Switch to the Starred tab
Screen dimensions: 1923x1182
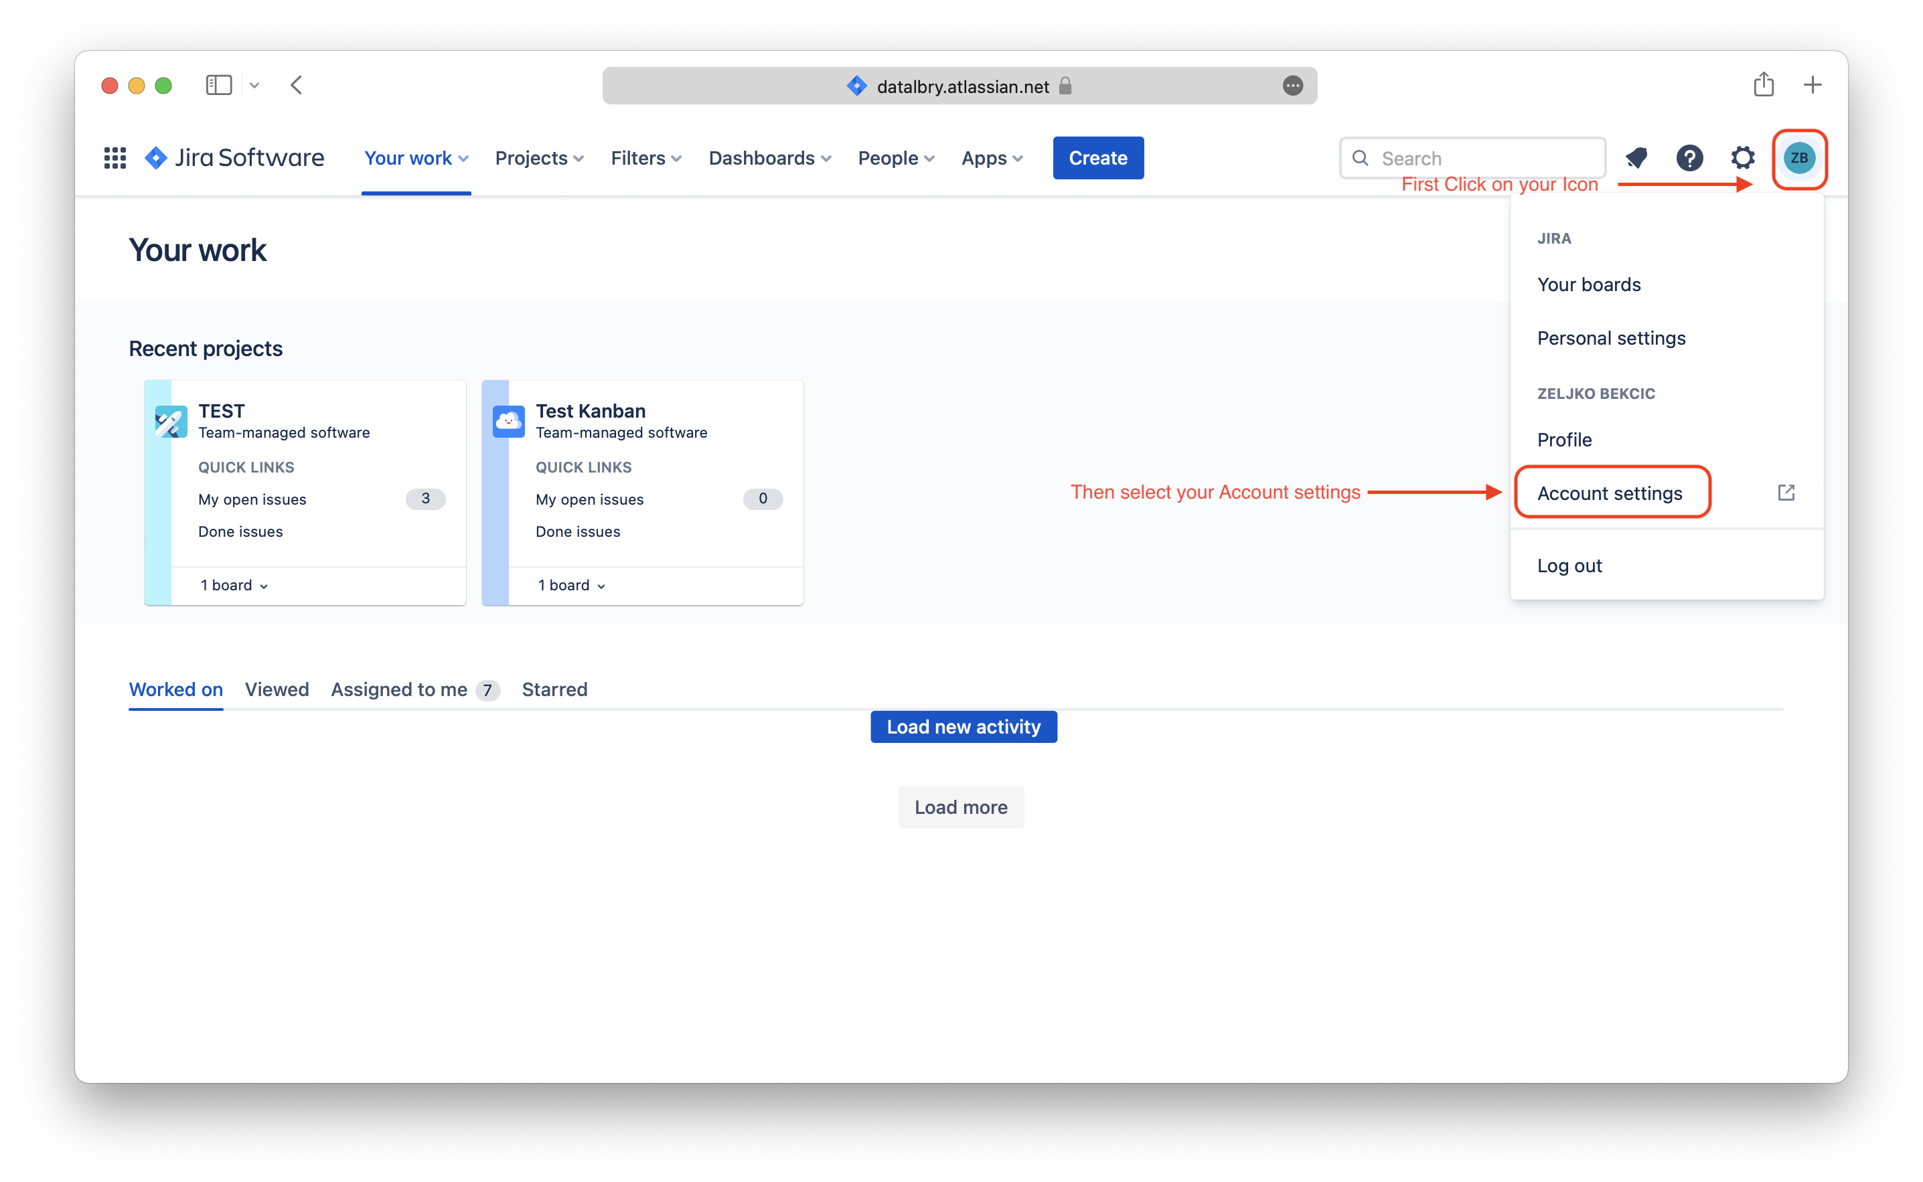pos(554,689)
